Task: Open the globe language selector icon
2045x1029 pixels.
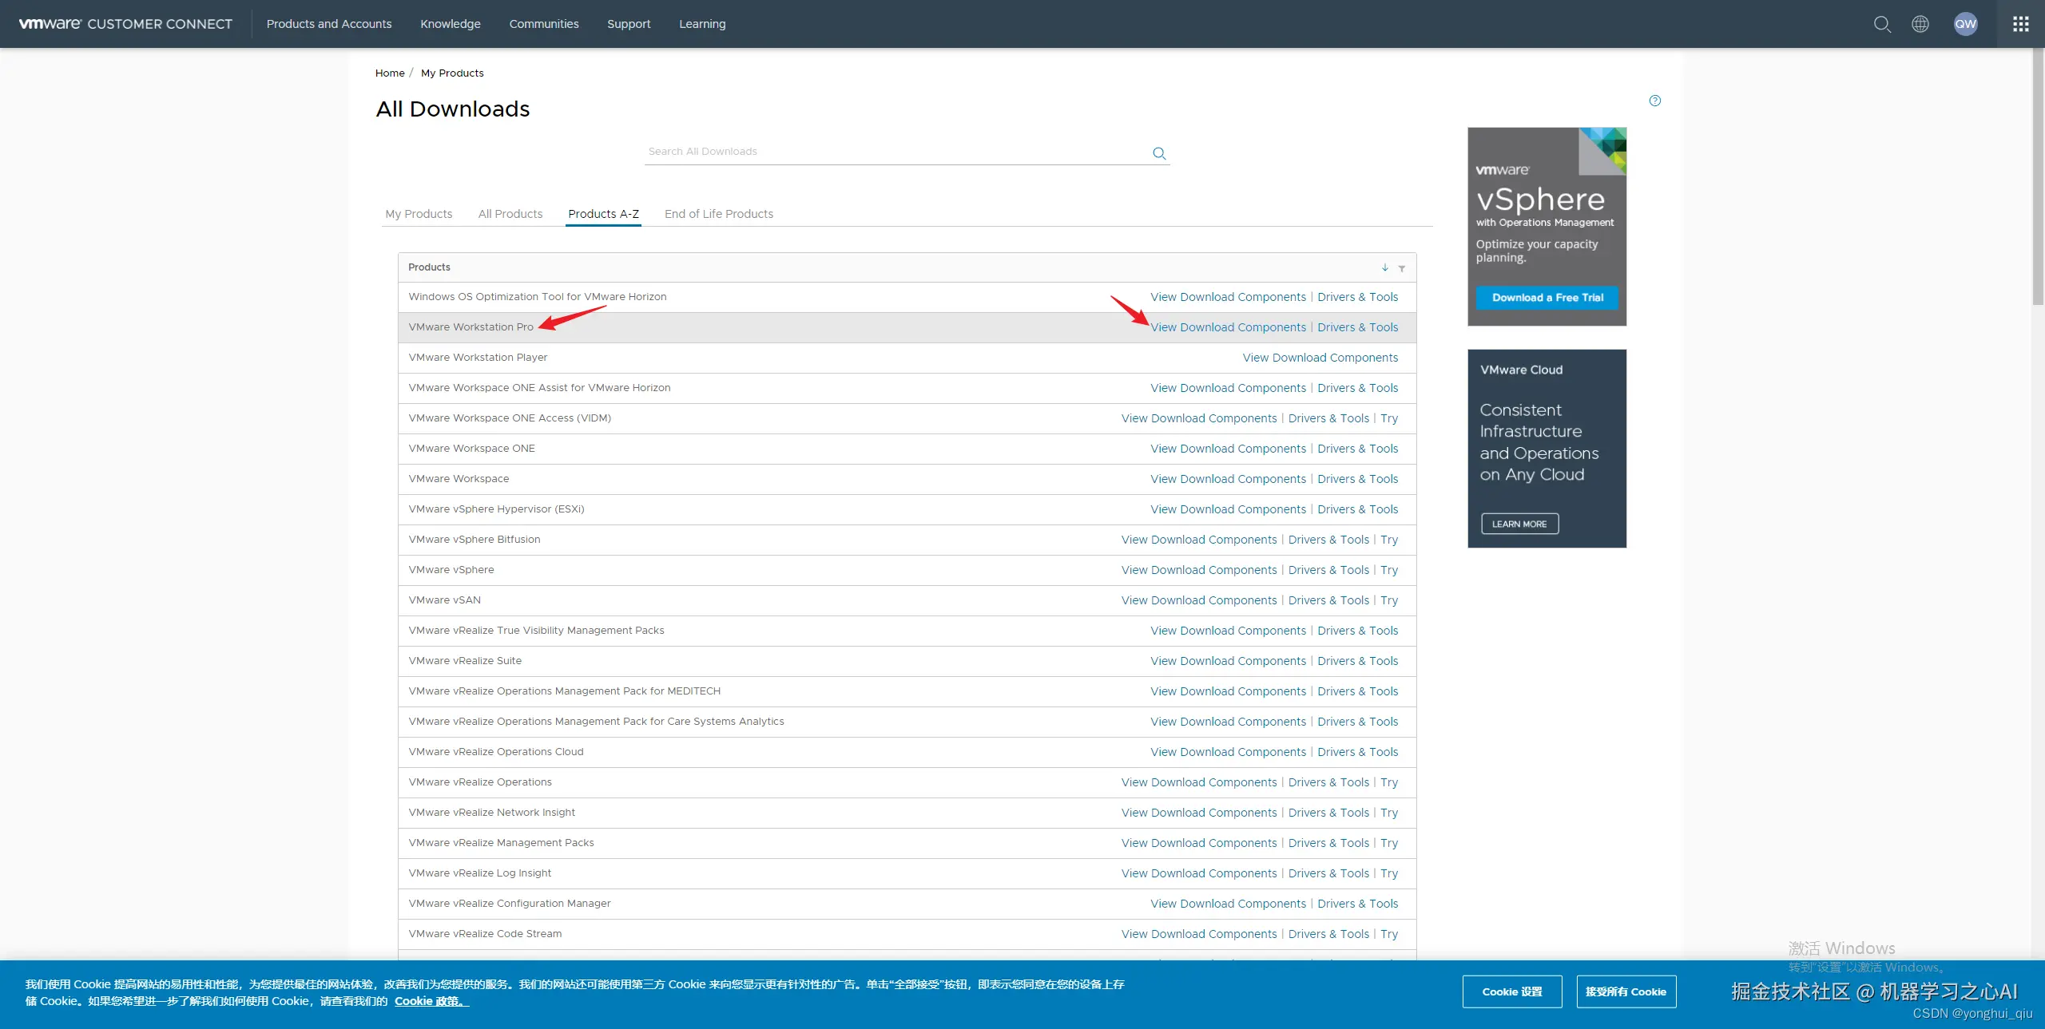Action: pyautogui.click(x=1920, y=24)
